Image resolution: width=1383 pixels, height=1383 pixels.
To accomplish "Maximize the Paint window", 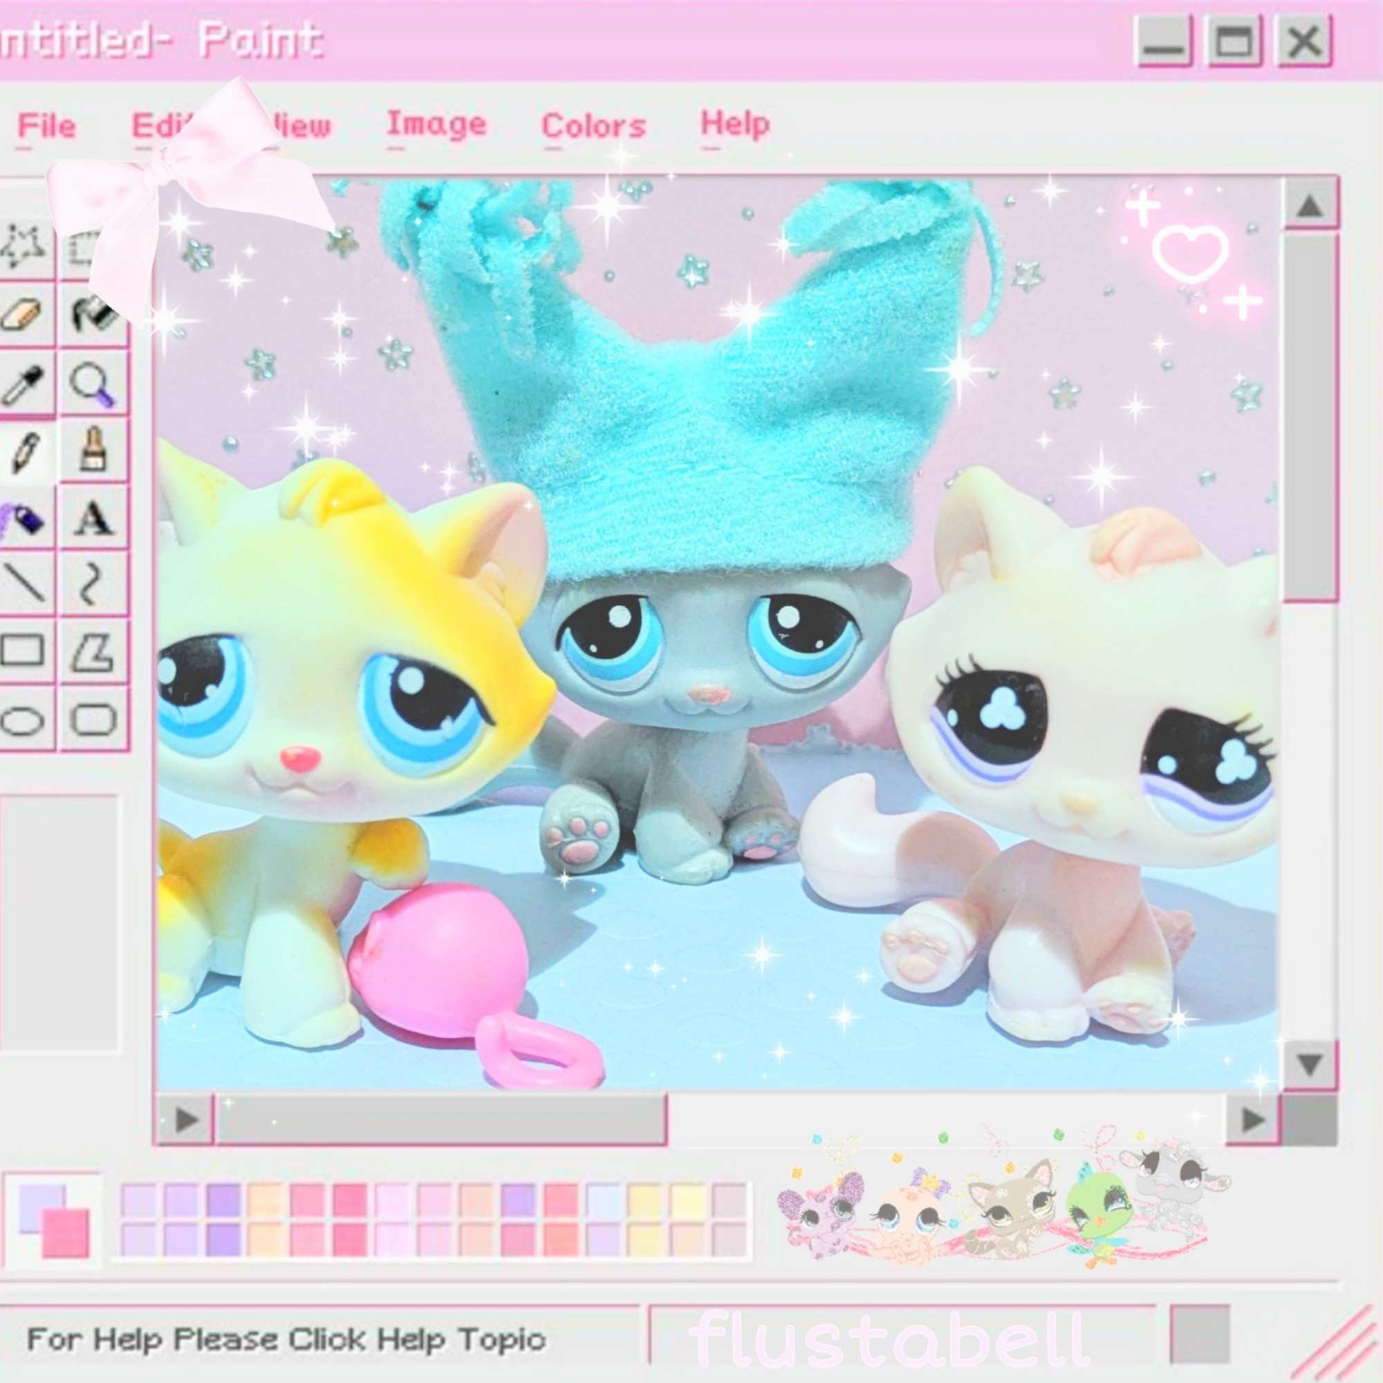I will (x=1235, y=41).
